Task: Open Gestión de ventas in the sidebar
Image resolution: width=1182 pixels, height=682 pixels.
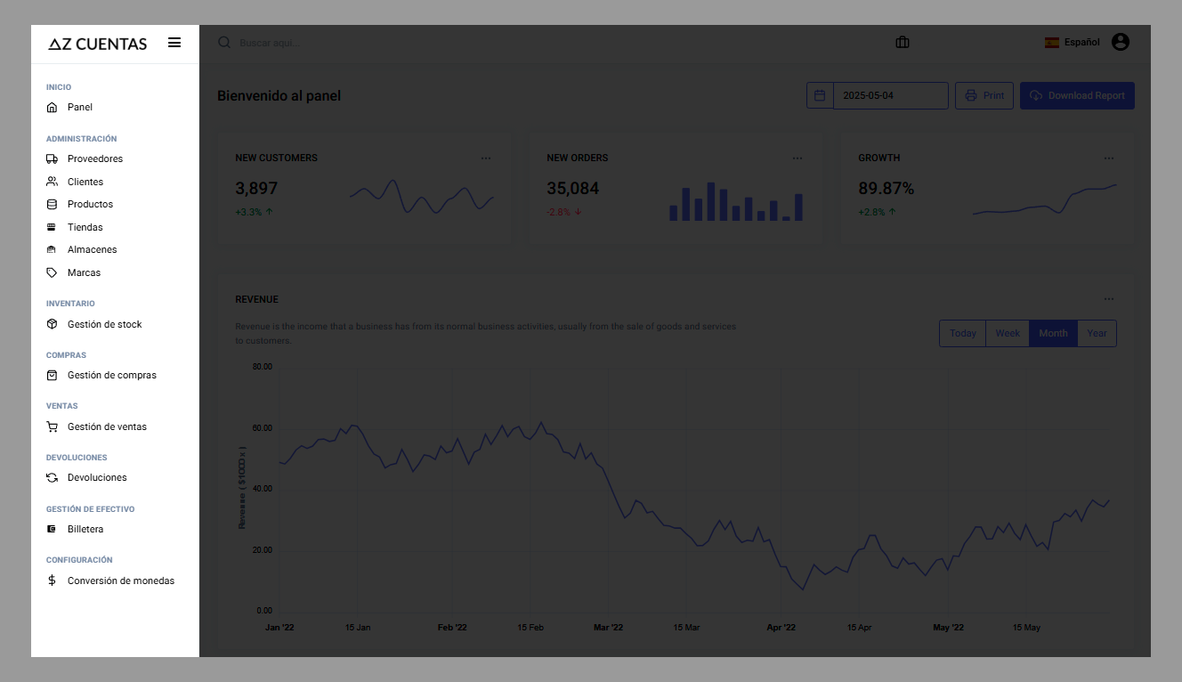Action: tap(107, 426)
